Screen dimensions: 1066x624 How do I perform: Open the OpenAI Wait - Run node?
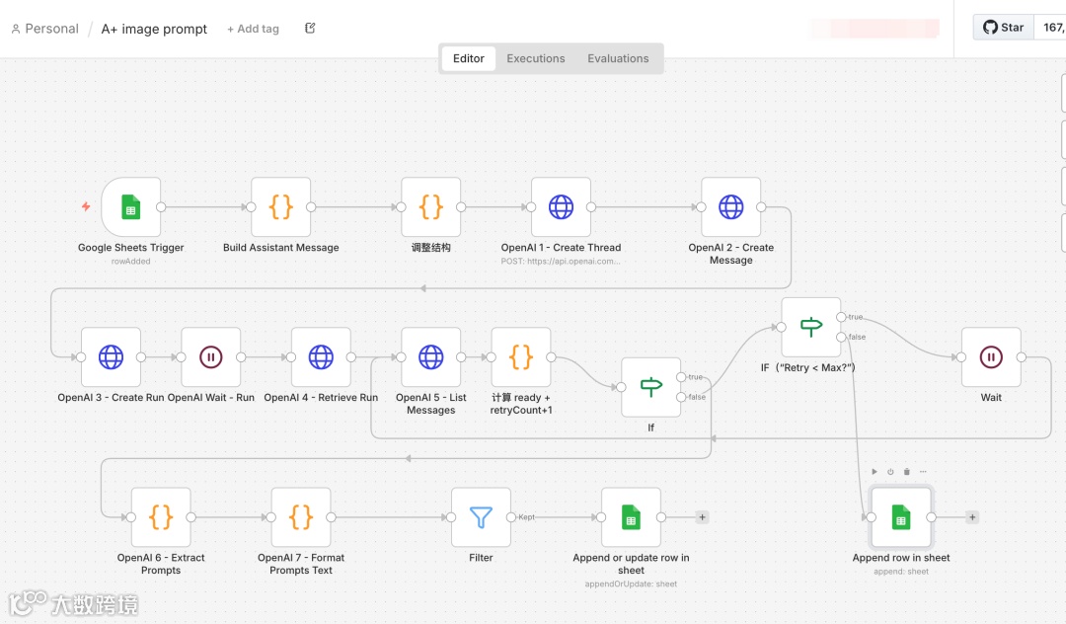[211, 356]
